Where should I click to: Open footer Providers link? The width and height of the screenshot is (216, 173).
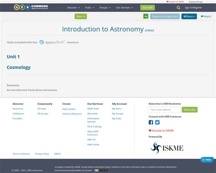(17, 118)
